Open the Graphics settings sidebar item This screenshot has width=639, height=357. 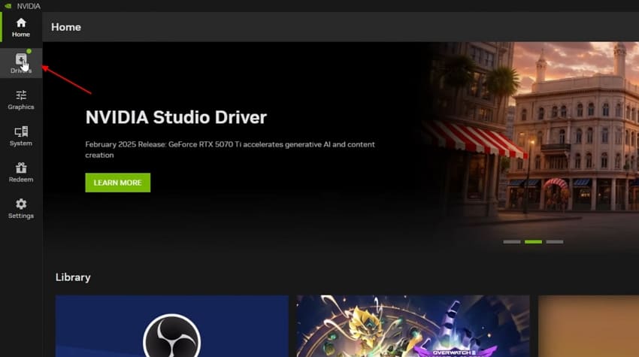[x=21, y=100]
